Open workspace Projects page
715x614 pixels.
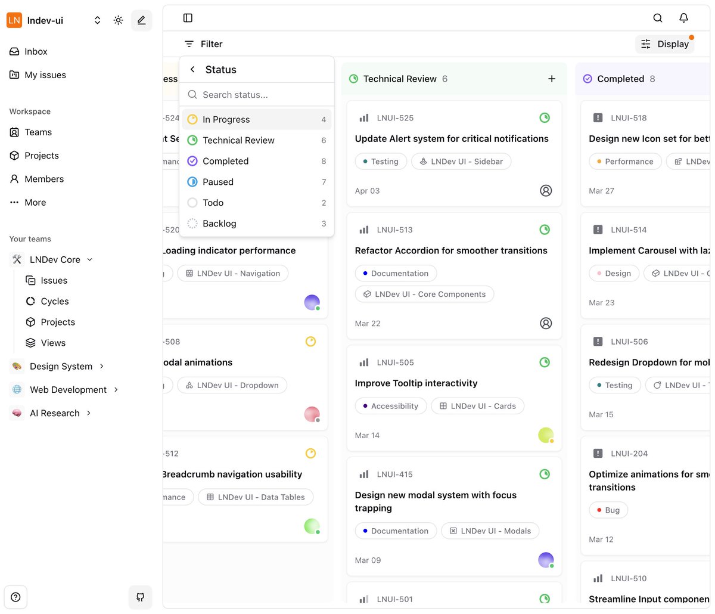click(35, 156)
